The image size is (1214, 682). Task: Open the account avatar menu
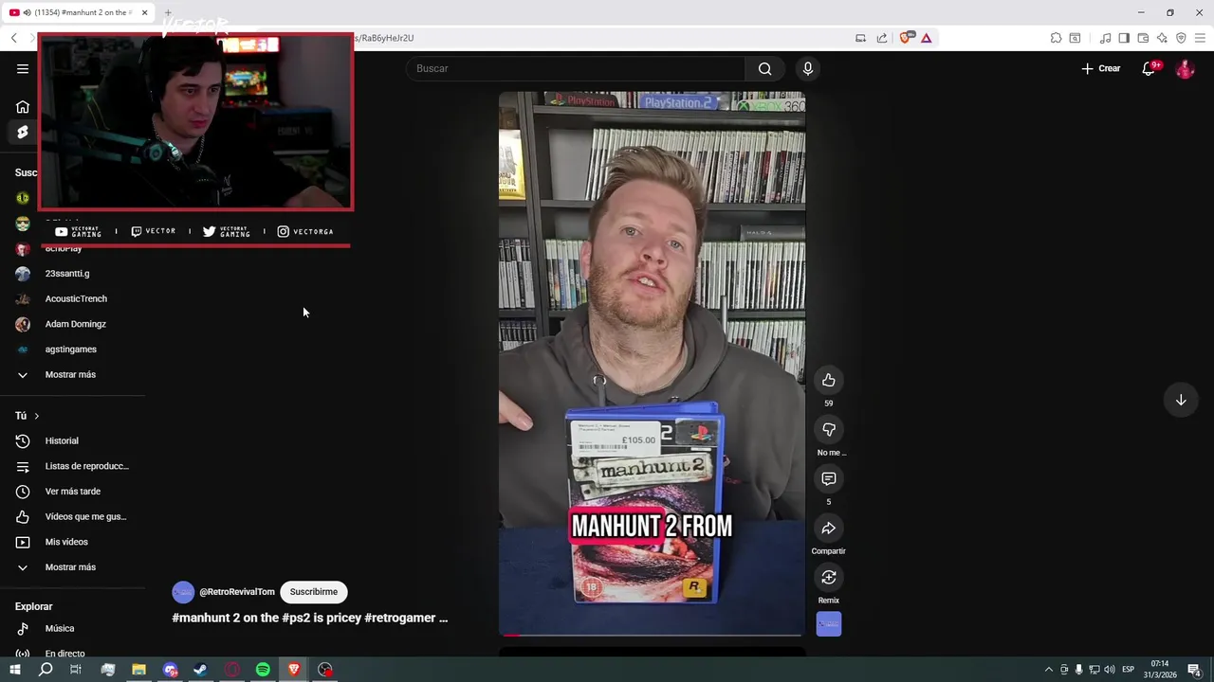click(1185, 68)
